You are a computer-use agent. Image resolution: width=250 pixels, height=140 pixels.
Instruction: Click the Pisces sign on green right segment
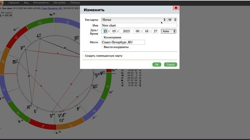point(108,86)
